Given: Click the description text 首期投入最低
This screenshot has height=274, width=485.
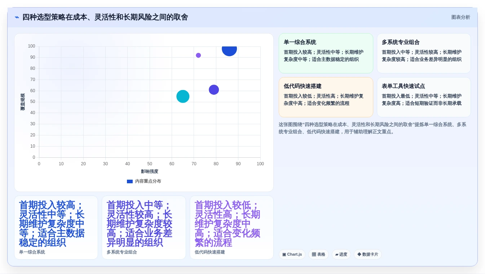Looking at the screenshot, I should pyautogui.click(x=422, y=100).
